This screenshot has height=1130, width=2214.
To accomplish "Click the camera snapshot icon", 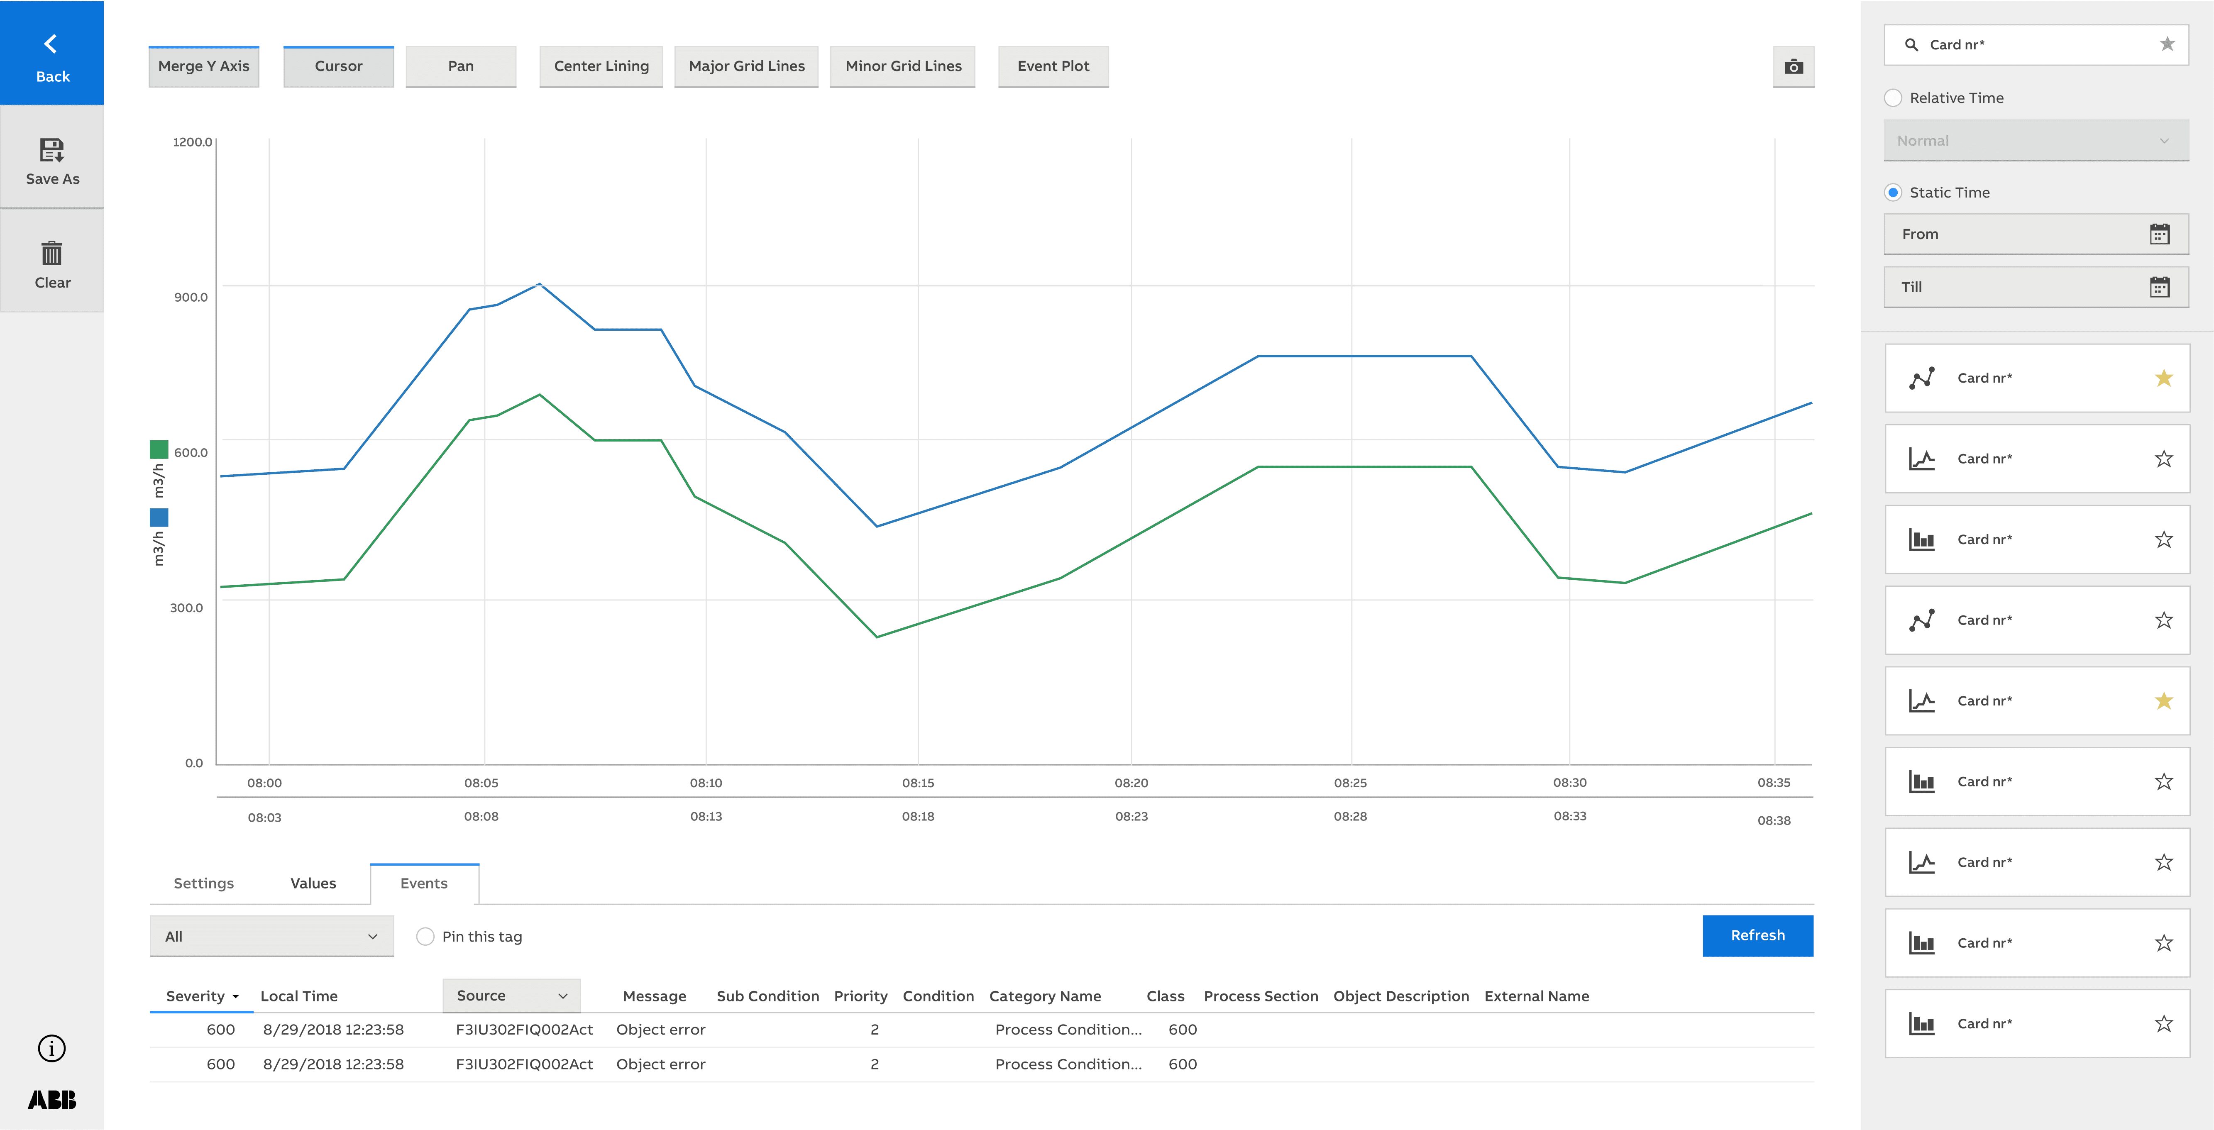I will pyautogui.click(x=1793, y=67).
